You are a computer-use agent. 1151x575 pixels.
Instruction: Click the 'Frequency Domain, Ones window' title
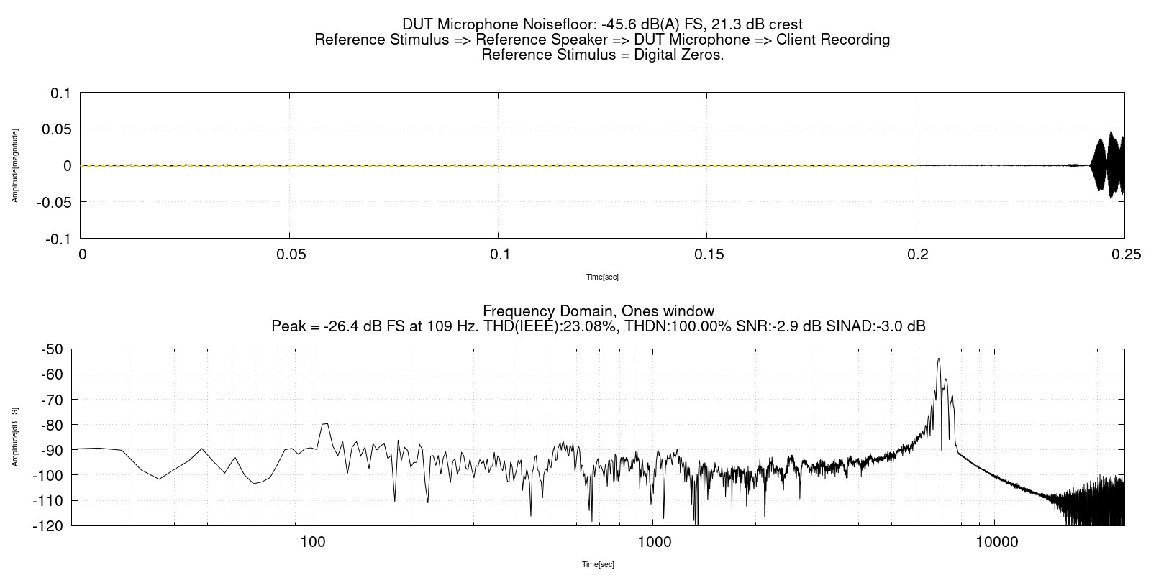point(599,310)
